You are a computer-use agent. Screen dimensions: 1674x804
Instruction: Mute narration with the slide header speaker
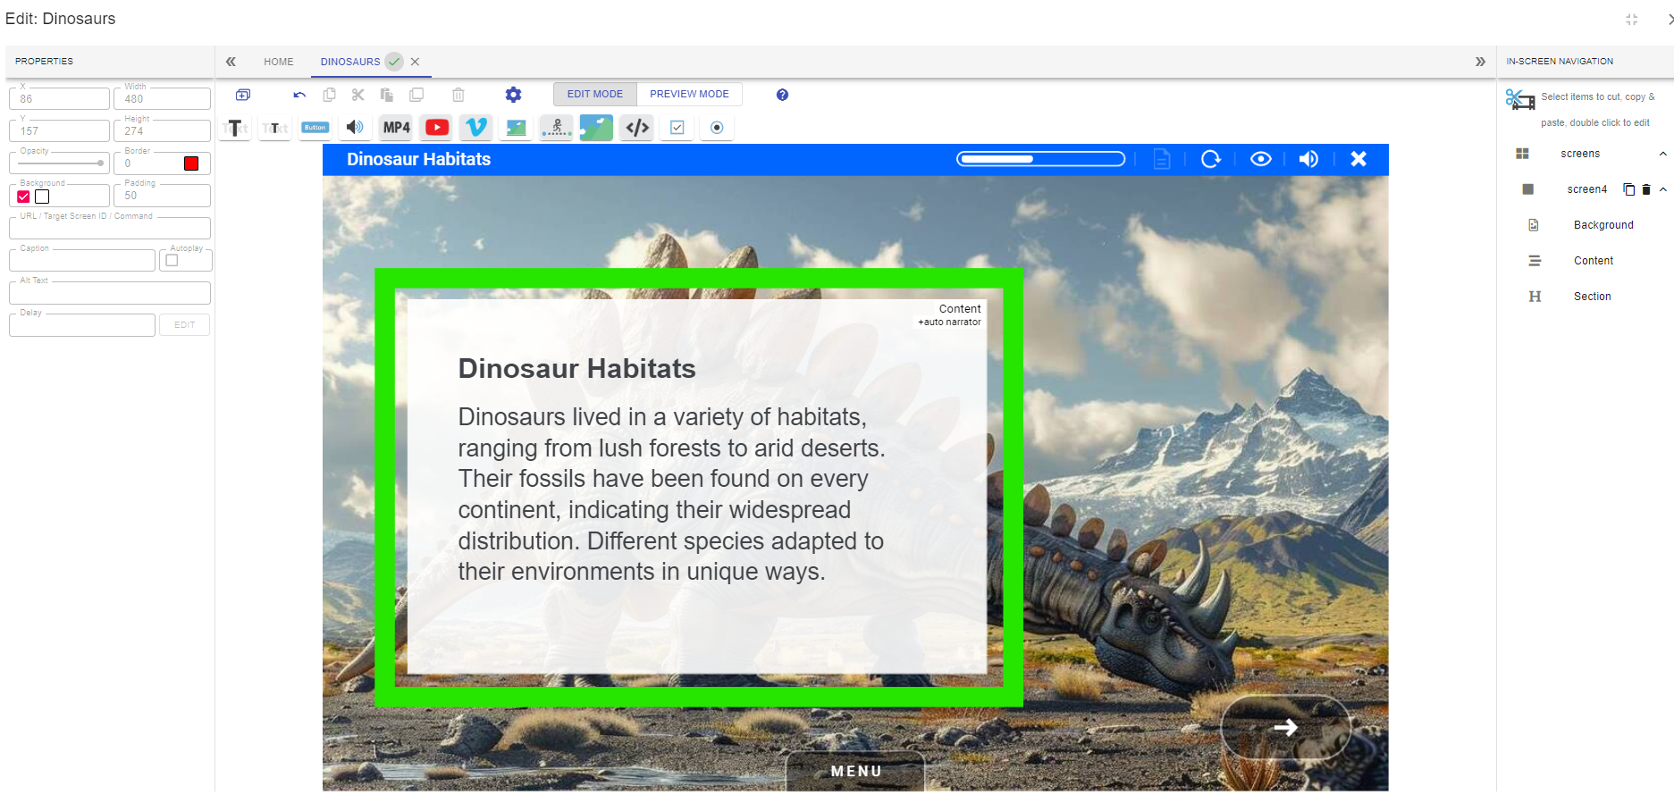pos(1308,159)
